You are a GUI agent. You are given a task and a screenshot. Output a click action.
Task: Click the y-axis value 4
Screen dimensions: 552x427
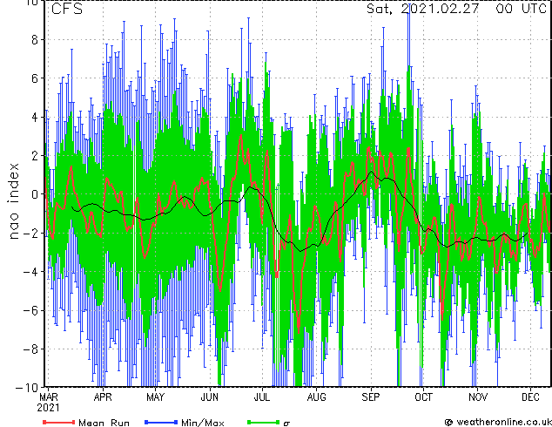pyautogui.click(x=35, y=117)
